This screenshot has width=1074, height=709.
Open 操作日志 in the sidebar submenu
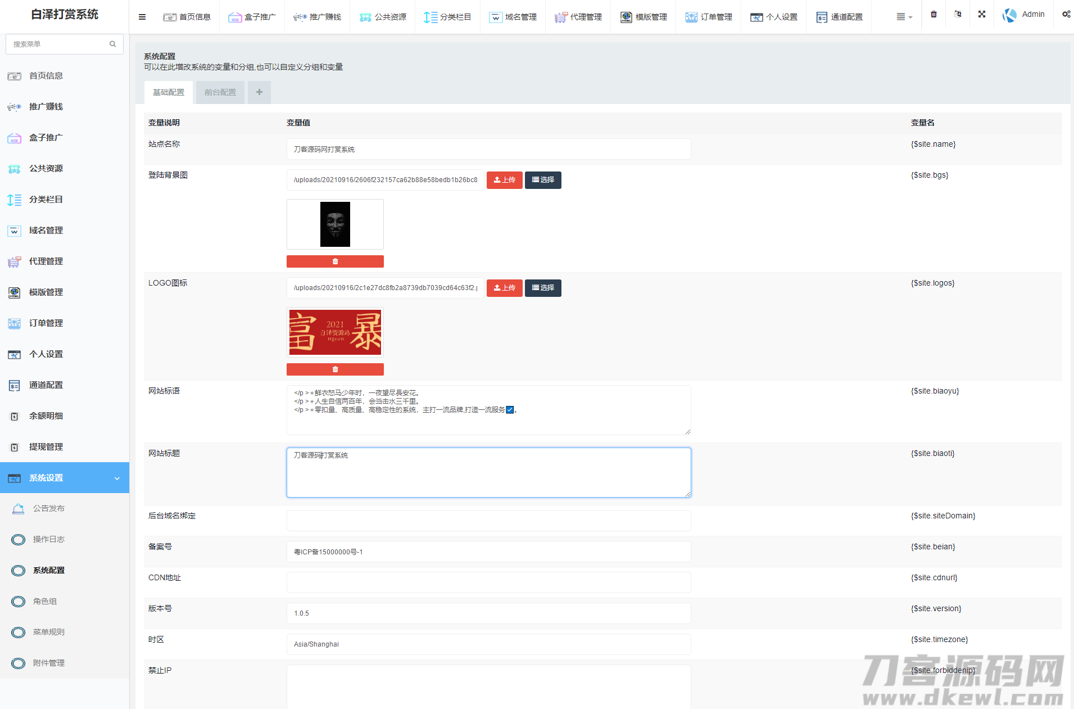(48, 539)
